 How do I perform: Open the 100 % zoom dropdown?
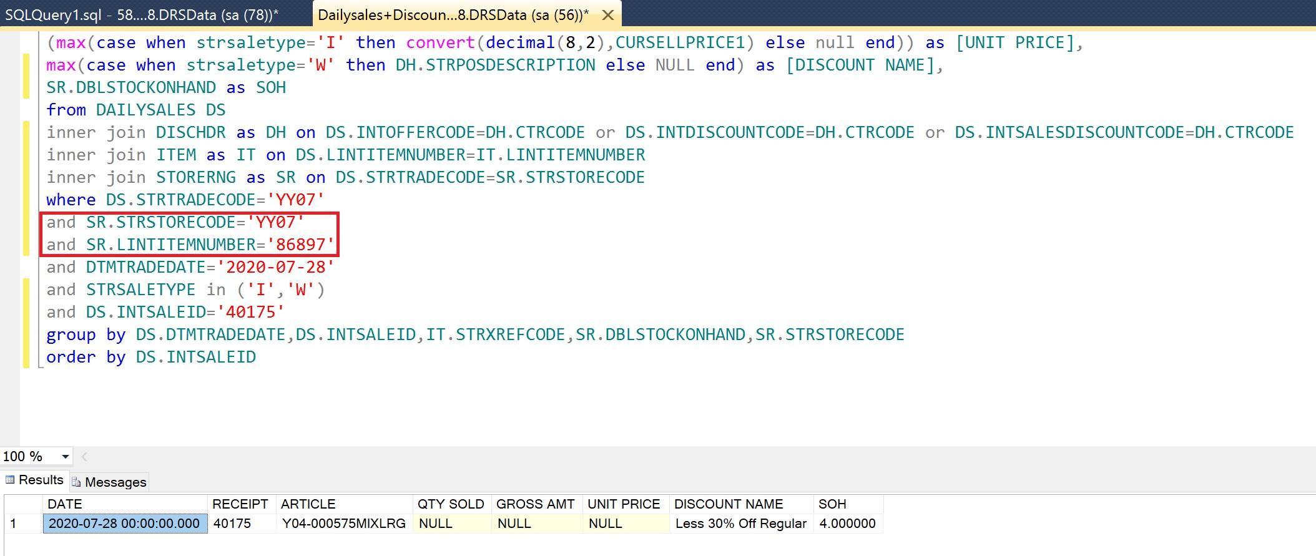coord(65,457)
